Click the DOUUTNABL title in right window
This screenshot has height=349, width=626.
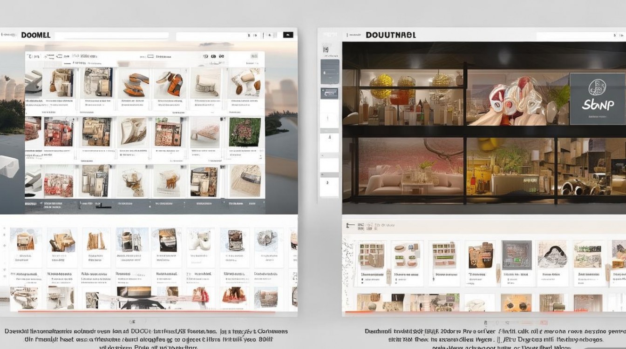390,35
